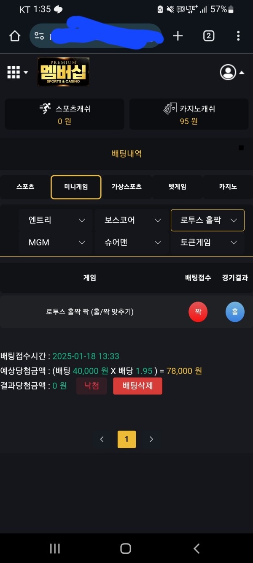Open the 보스코어 dropdown
Screen dimensions: 253x563
point(131,220)
